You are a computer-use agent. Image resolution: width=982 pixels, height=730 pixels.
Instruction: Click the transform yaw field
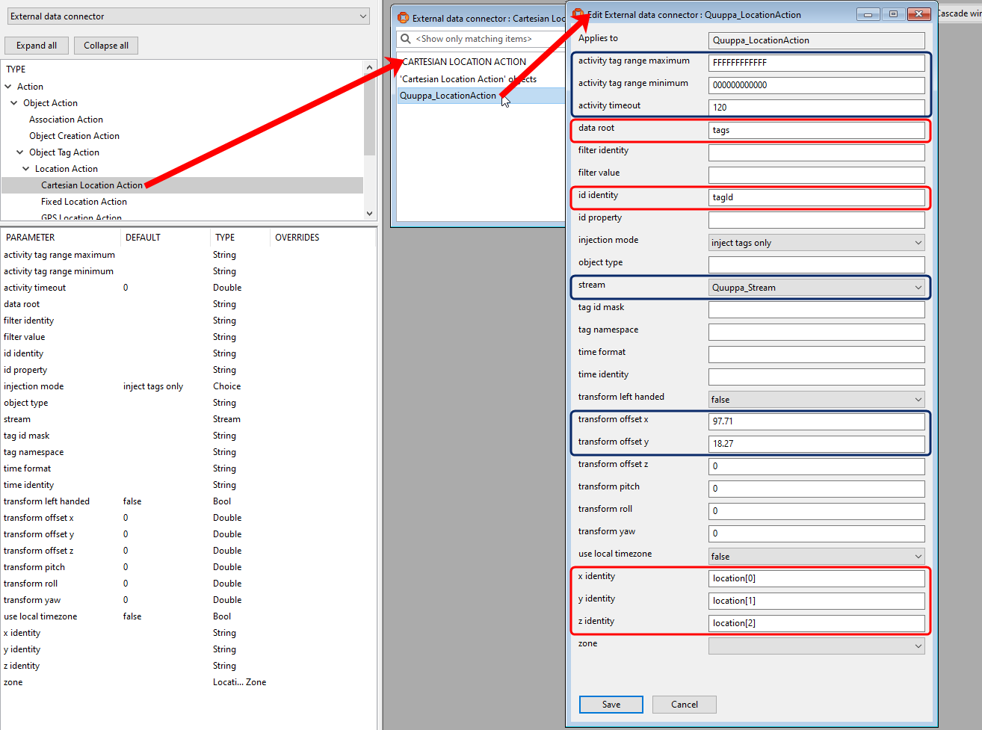click(816, 533)
